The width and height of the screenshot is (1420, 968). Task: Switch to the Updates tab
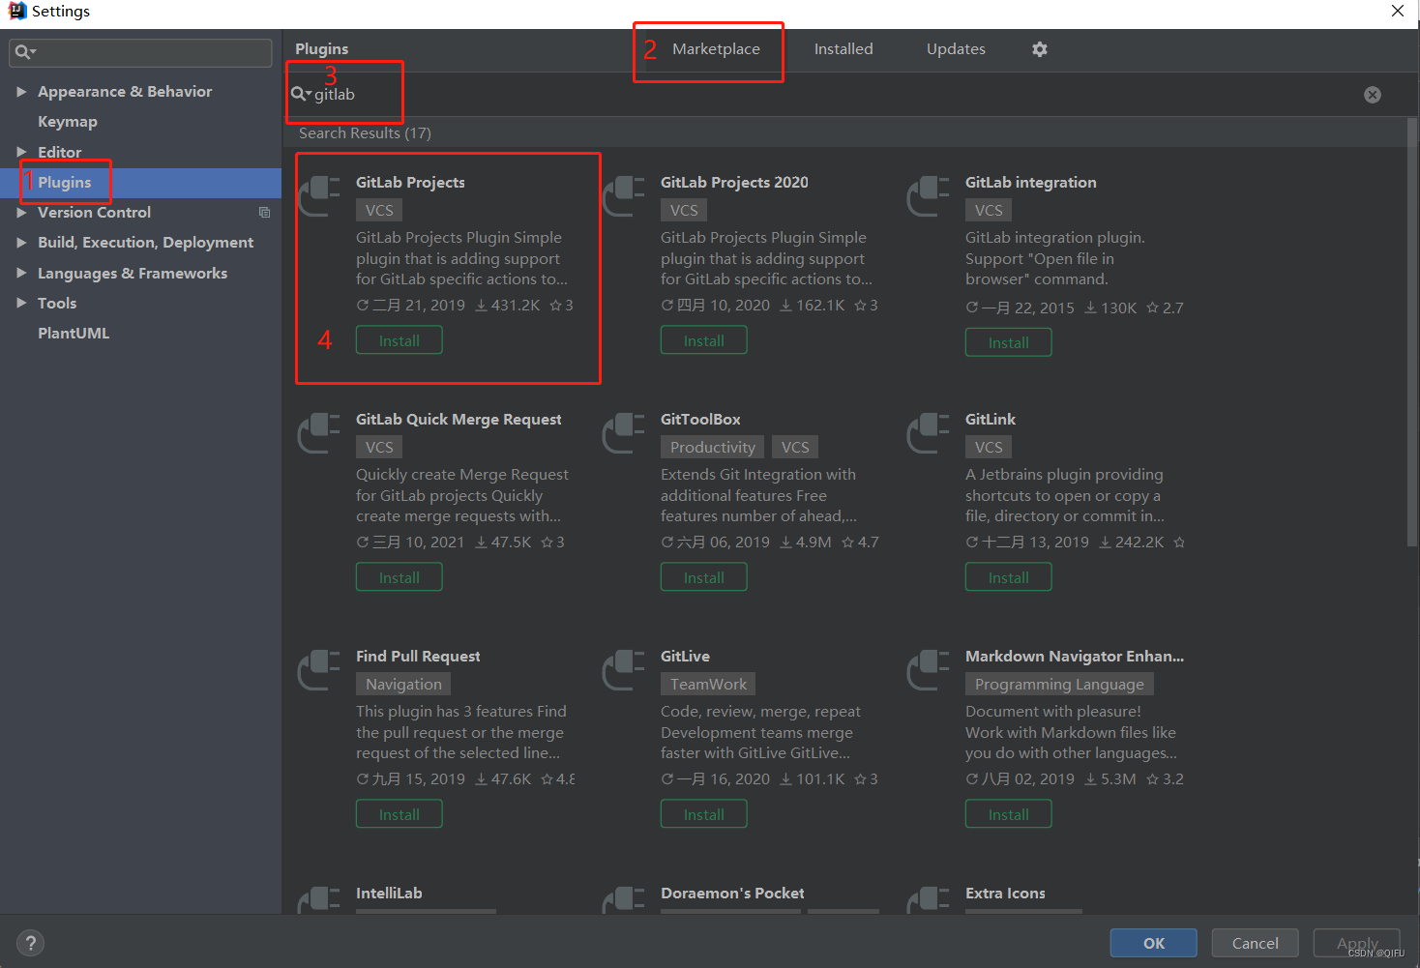(956, 49)
